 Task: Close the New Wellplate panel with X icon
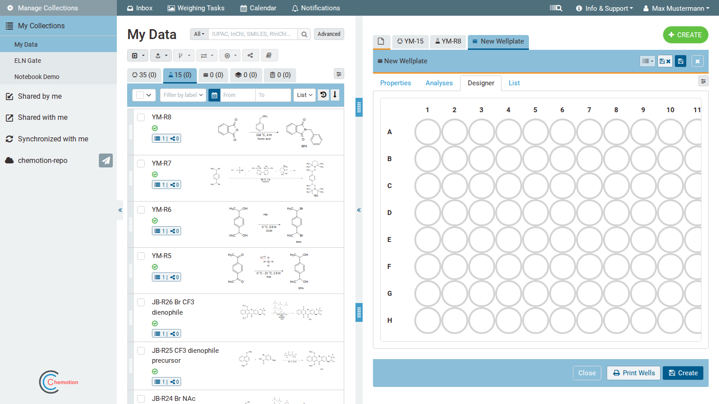[x=697, y=61]
